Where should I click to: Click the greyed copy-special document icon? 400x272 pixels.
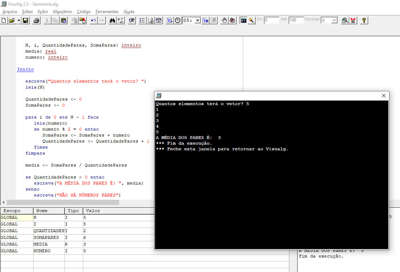[74, 20]
